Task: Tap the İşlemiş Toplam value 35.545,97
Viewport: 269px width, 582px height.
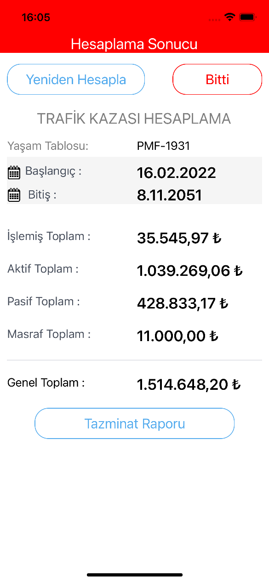Action: point(179,238)
